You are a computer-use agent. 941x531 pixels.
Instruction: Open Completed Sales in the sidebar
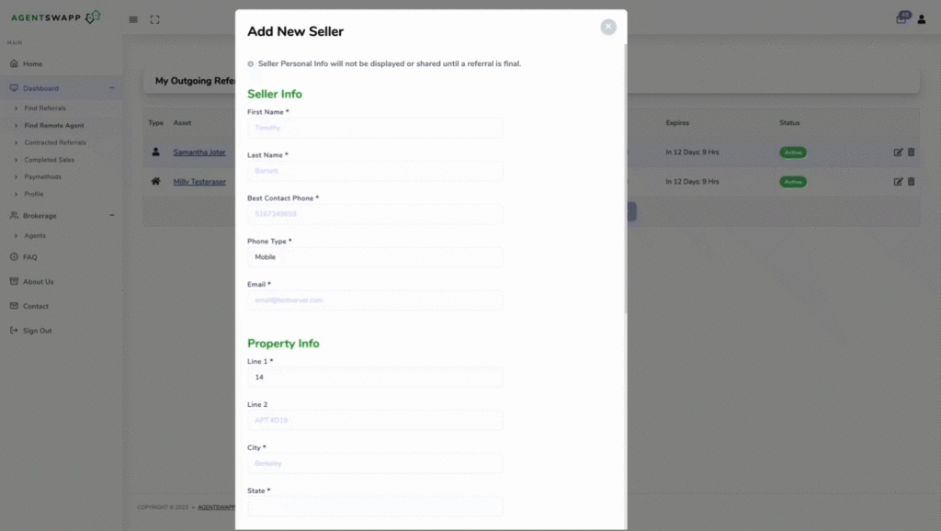(50, 160)
